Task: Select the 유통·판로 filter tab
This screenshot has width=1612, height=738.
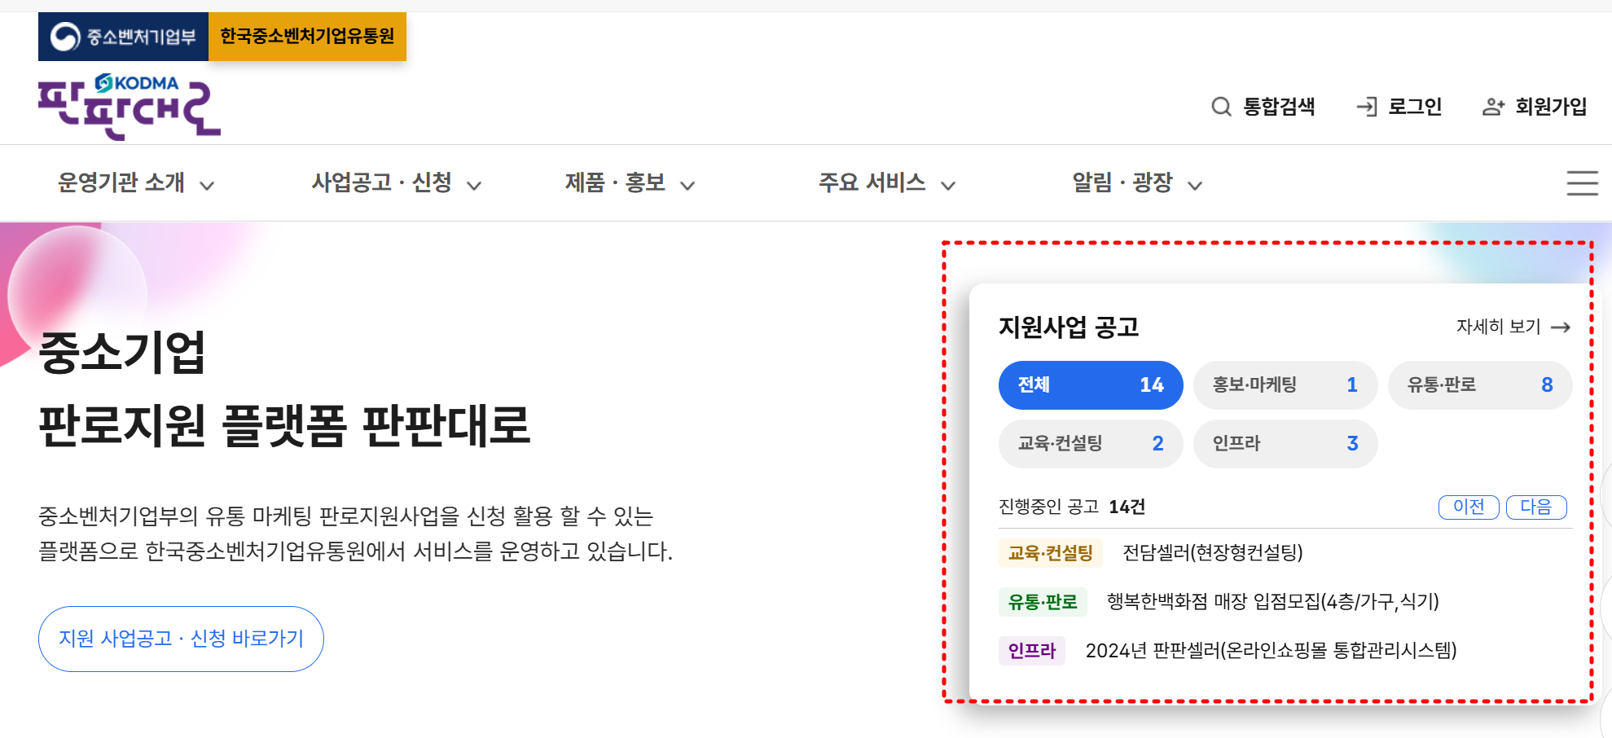Action: click(x=1480, y=385)
